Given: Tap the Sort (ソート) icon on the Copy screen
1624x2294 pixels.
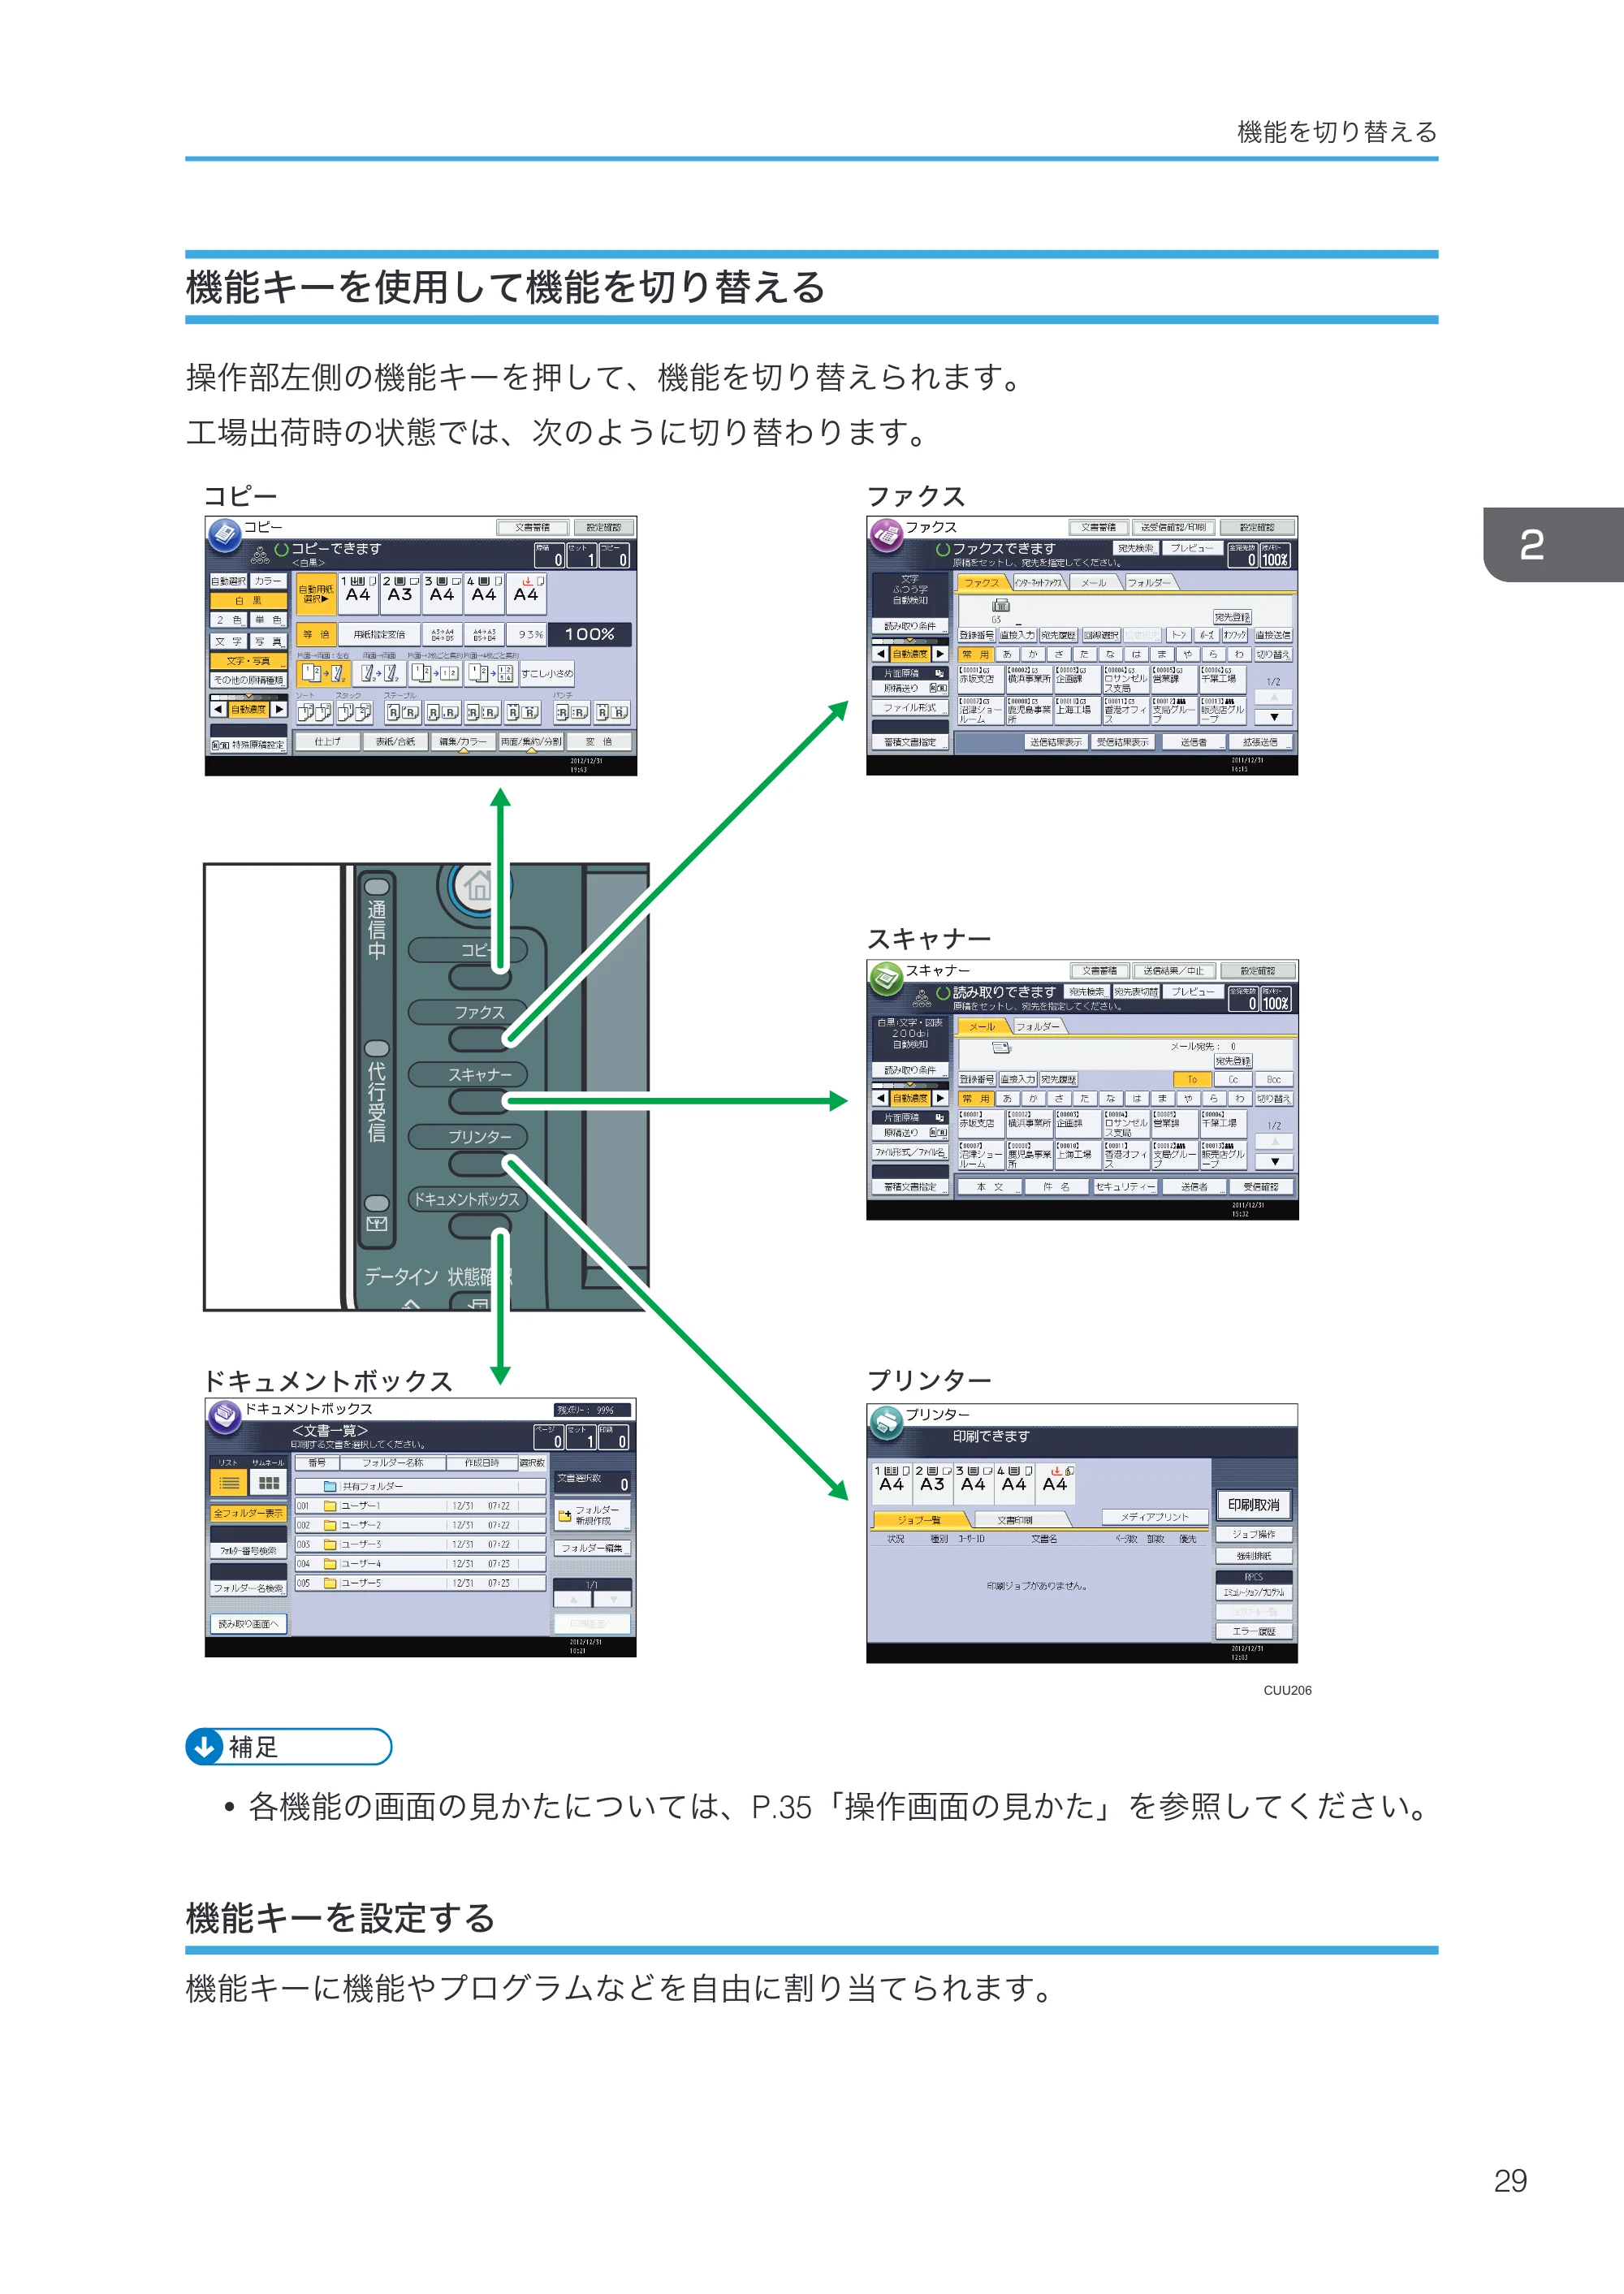Looking at the screenshot, I should click(x=314, y=712).
